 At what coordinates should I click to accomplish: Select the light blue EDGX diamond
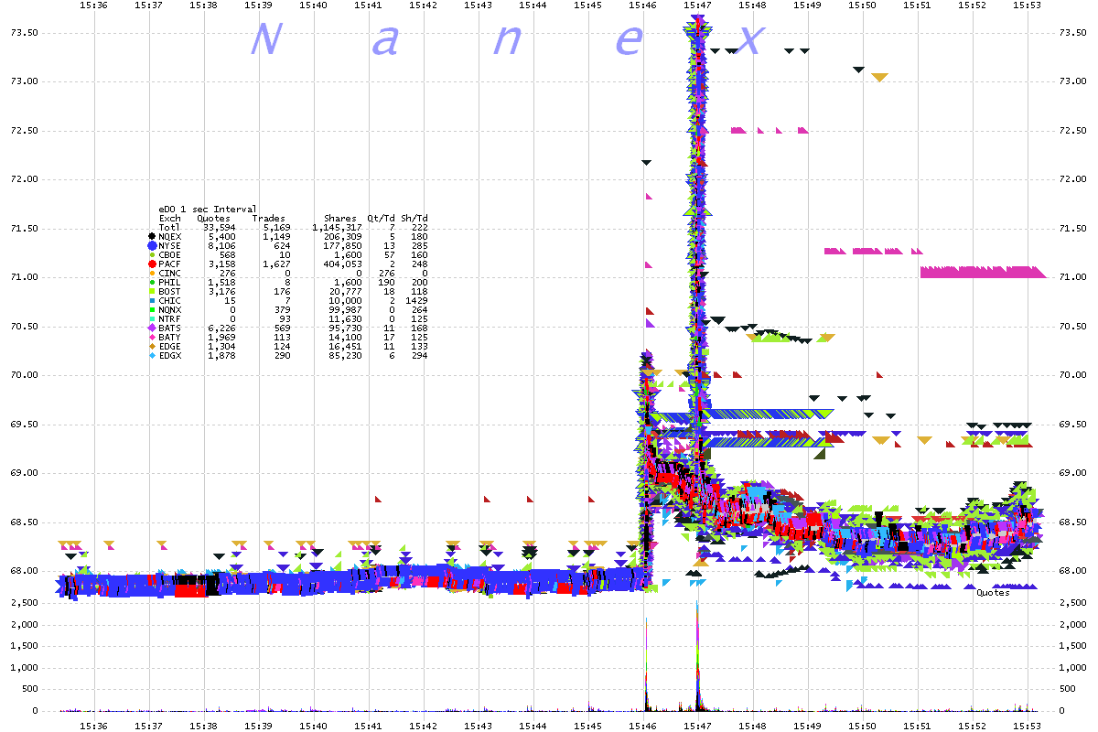pos(151,355)
